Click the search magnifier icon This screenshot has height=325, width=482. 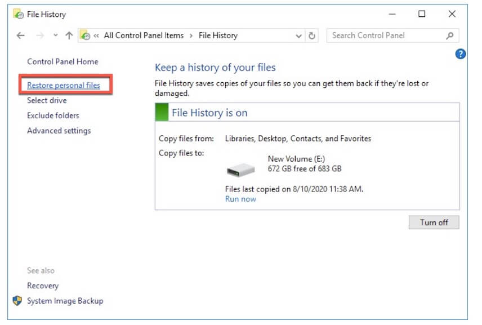pos(449,35)
